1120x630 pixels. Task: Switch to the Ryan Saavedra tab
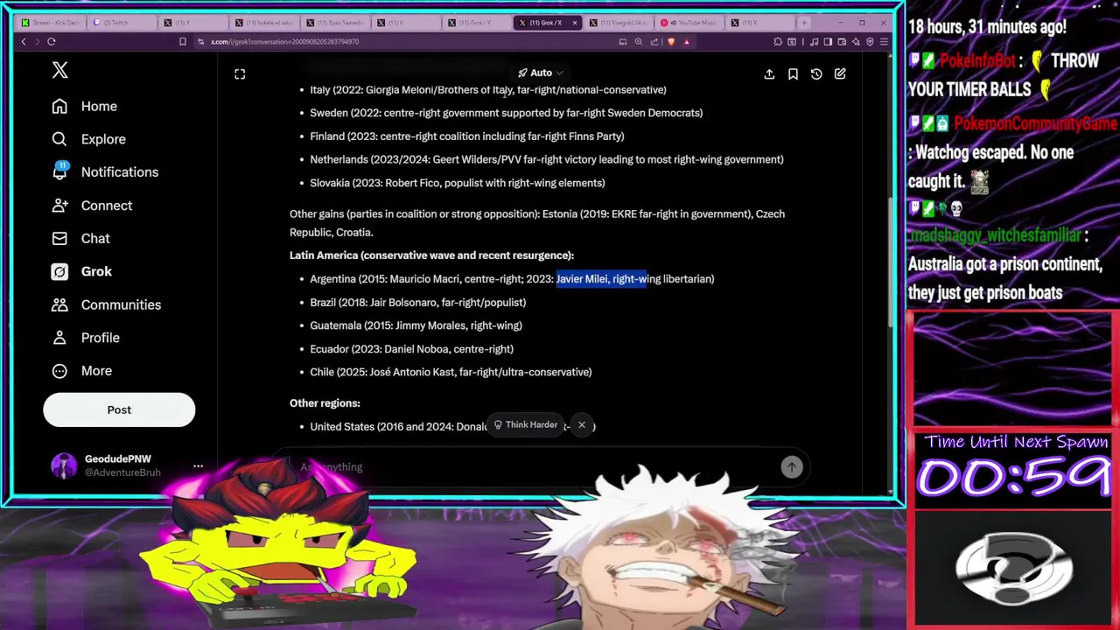point(338,23)
